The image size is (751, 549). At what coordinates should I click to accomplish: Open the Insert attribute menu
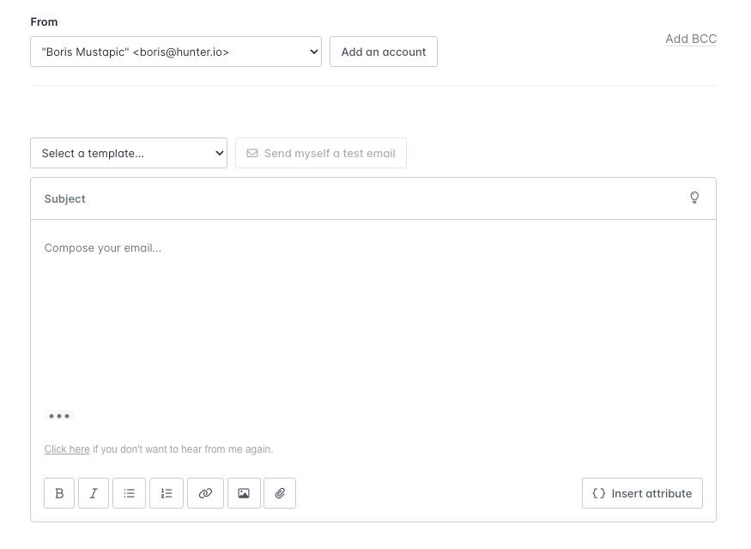click(642, 493)
